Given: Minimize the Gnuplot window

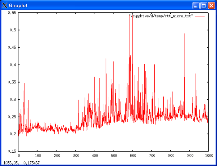Looking at the screenshot, I should point(196,5).
